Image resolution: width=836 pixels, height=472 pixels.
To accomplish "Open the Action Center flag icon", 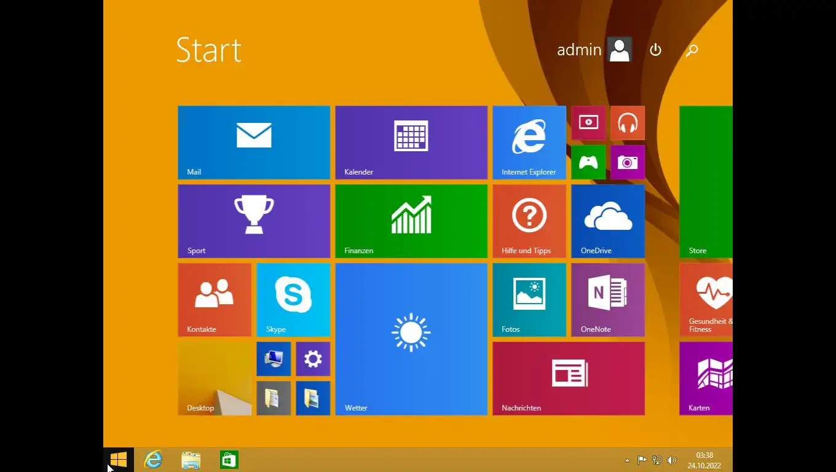I will (x=642, y=460).
